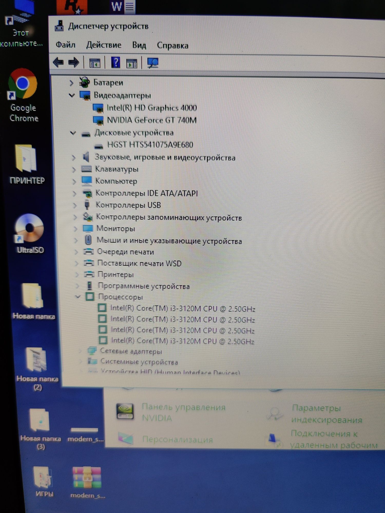Click the Принтеры printer icon

point(89,274)
